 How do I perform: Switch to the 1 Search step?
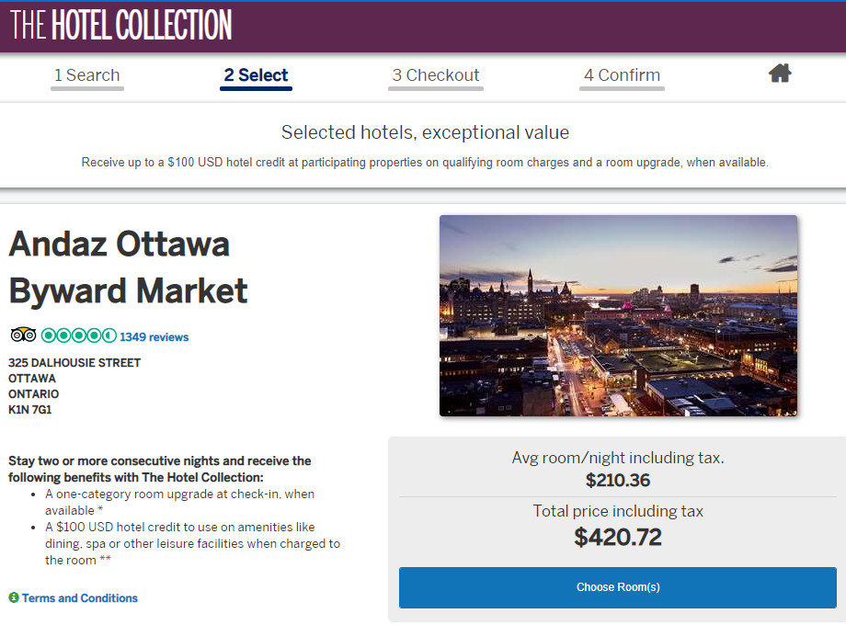point(86,74)
